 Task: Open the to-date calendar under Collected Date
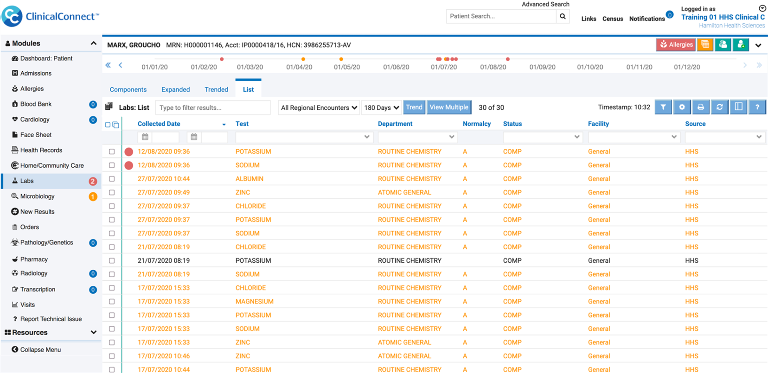pos(194,137)
